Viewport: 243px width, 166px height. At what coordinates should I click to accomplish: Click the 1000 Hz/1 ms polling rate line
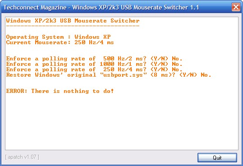pyautogui.click(x=94, y=64)
